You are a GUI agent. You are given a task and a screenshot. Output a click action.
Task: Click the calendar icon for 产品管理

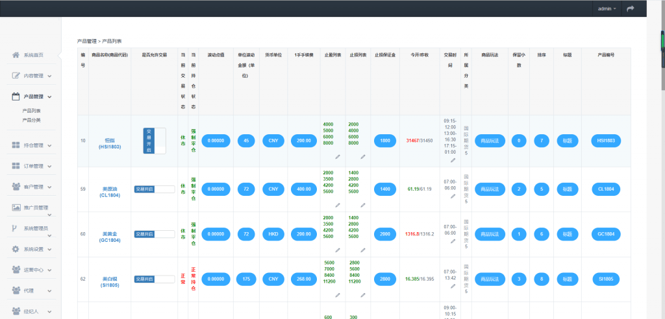(16, 96)
